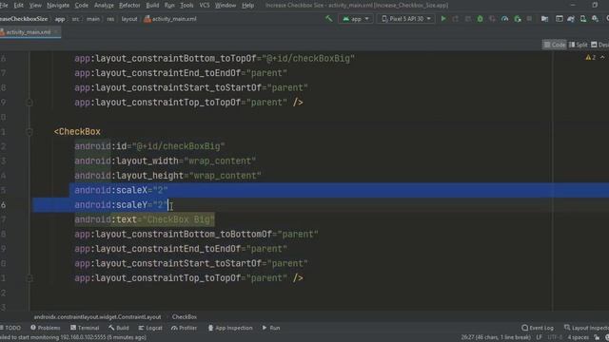609x342 pixels.
Task: Run the app with the green play icon
Action: coord(443,19)
